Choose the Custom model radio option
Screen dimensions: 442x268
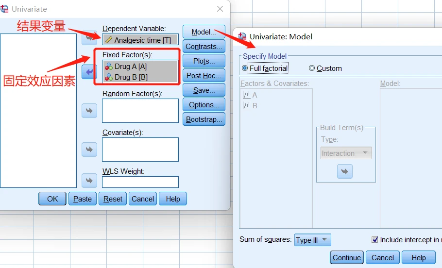(312, 68)
